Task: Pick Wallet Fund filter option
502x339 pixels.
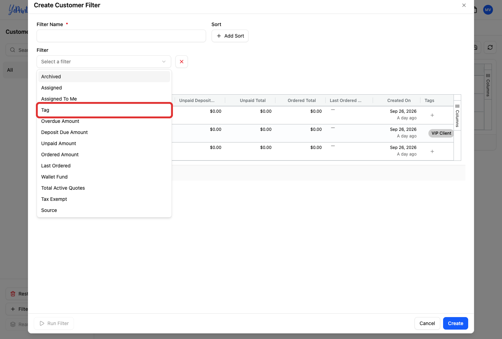Action: pos(104,177)
